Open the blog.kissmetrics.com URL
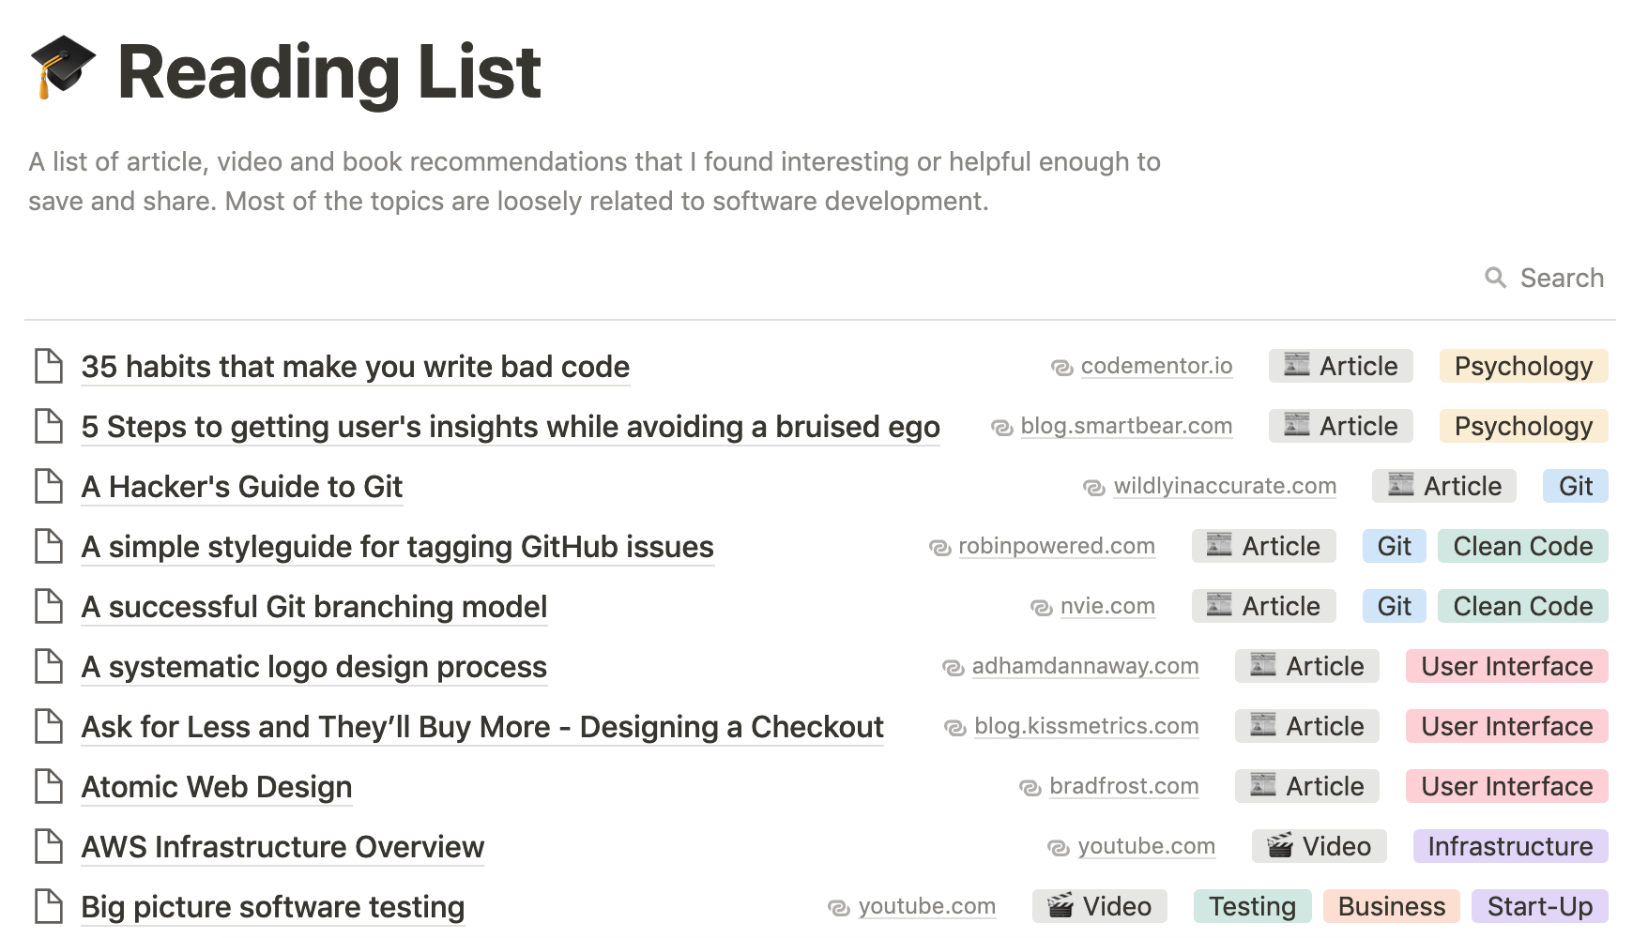The image size is (1648, 938). (x=1086, y=726)
